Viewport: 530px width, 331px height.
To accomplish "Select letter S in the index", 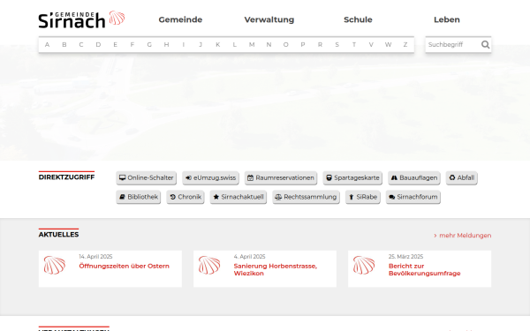I will click(x=337, y=45).
